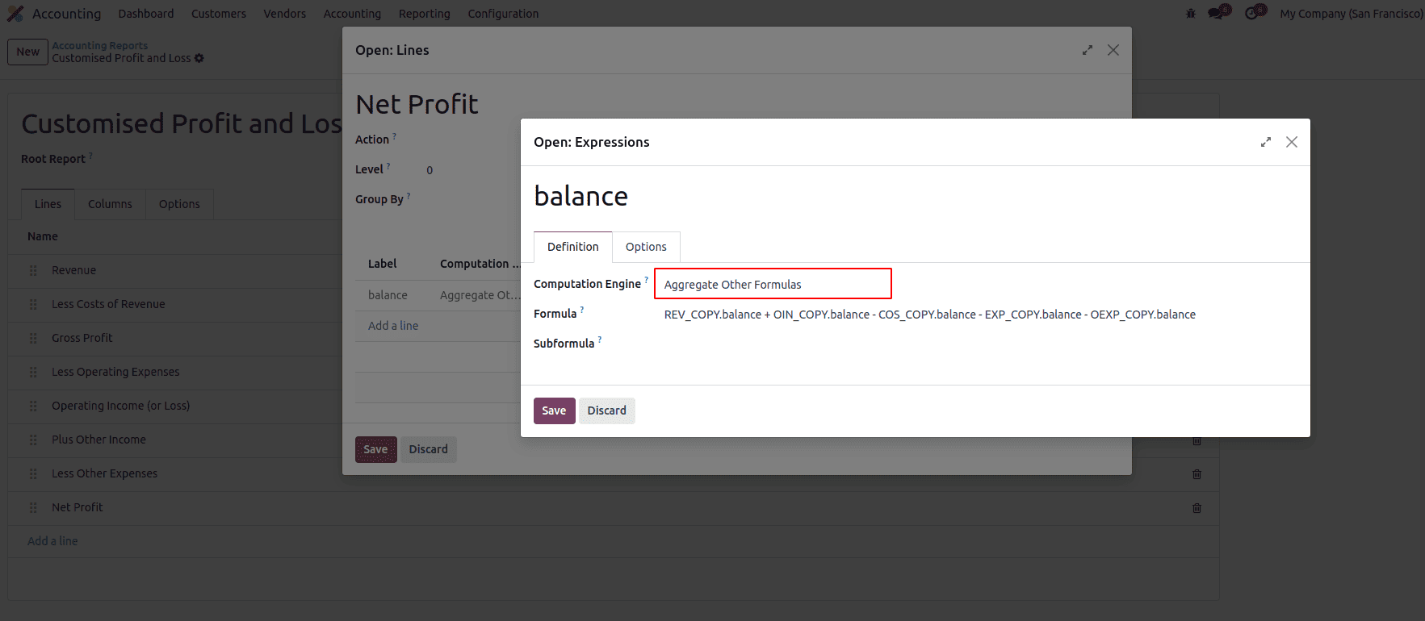Open the company switcher My Company (San Francisco)

[1351, 14]
